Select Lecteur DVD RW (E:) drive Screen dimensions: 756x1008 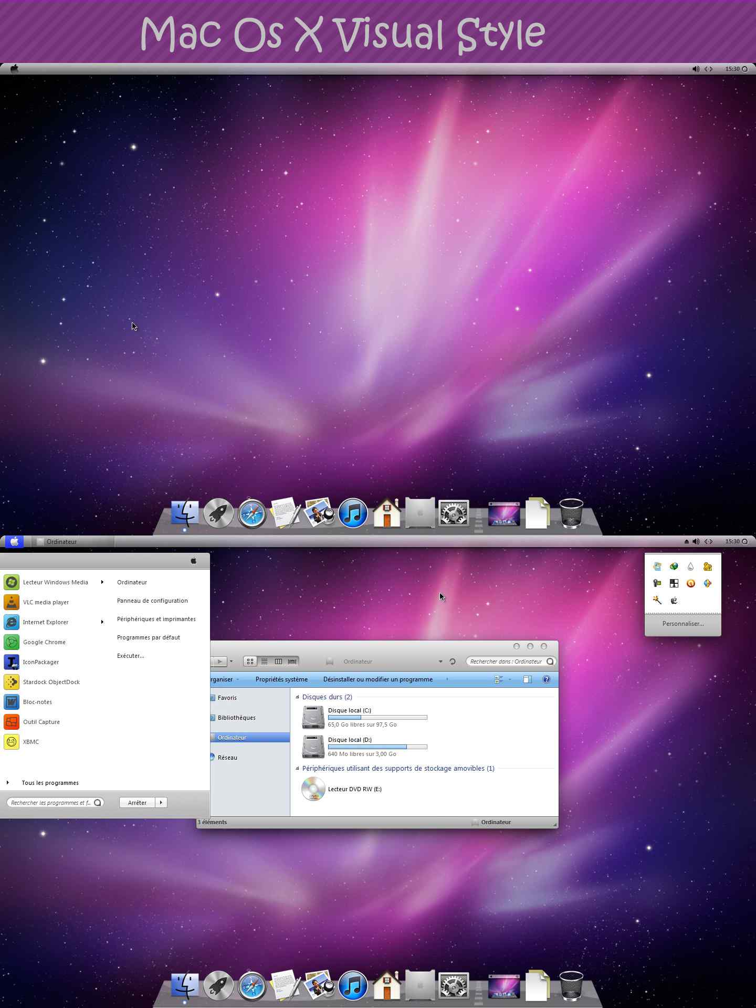point(342,789)
